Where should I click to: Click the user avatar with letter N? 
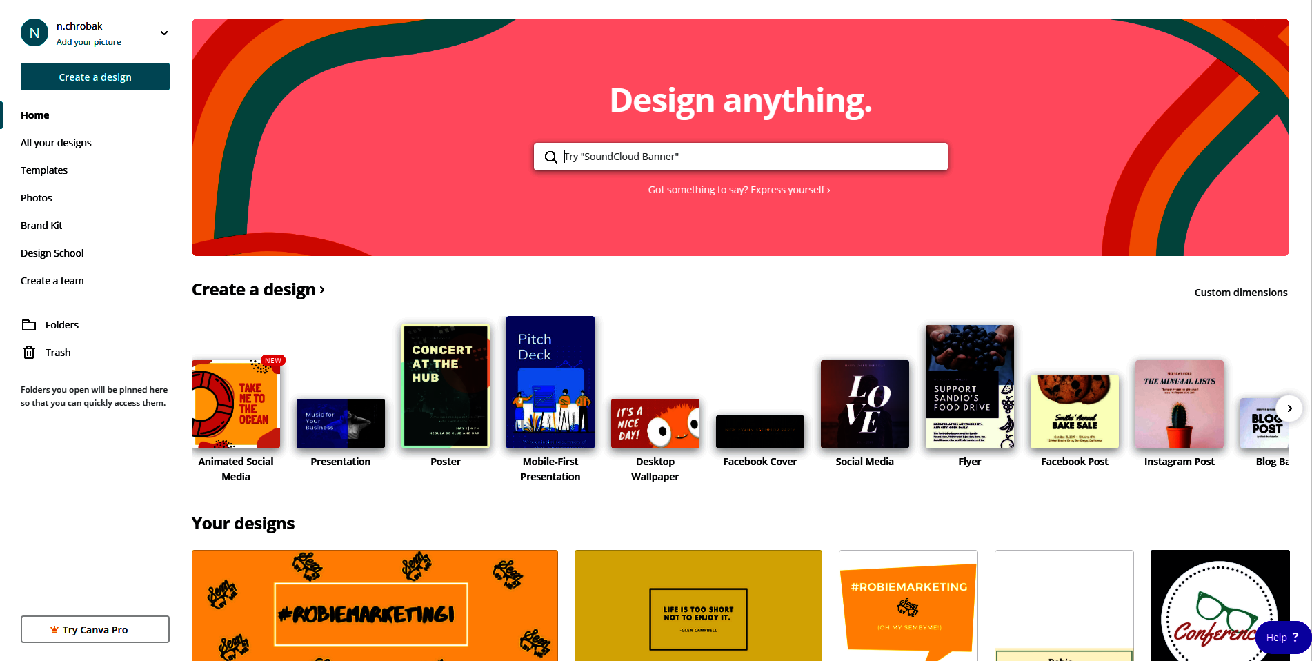[34, 33]
